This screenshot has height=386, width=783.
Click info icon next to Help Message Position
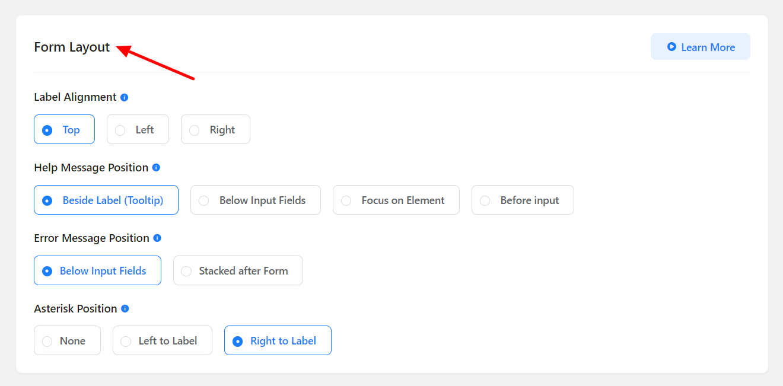pos(157,168)
